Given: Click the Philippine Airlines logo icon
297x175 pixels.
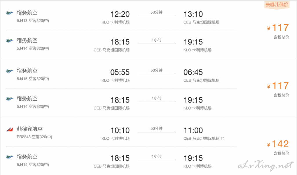Looking at the screenshot, I should pos(10,130).
